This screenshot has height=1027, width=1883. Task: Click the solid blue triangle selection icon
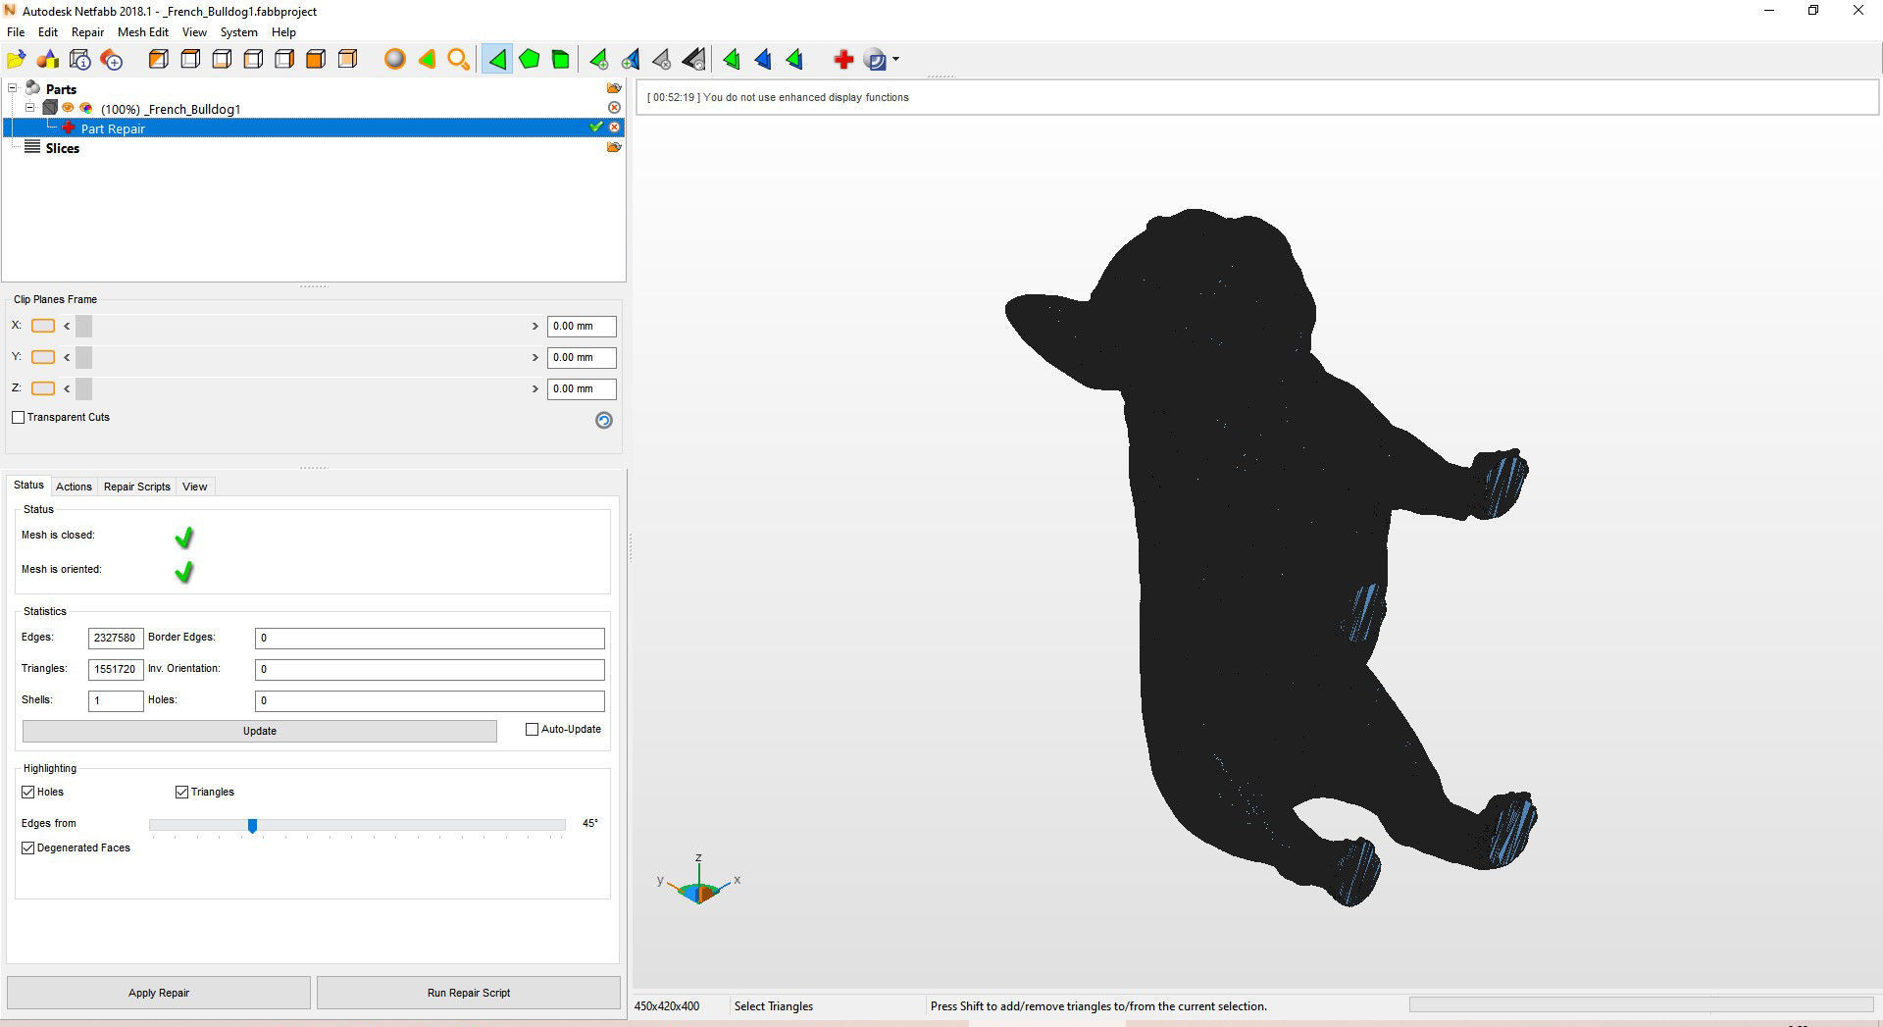[x=763, y=60]
